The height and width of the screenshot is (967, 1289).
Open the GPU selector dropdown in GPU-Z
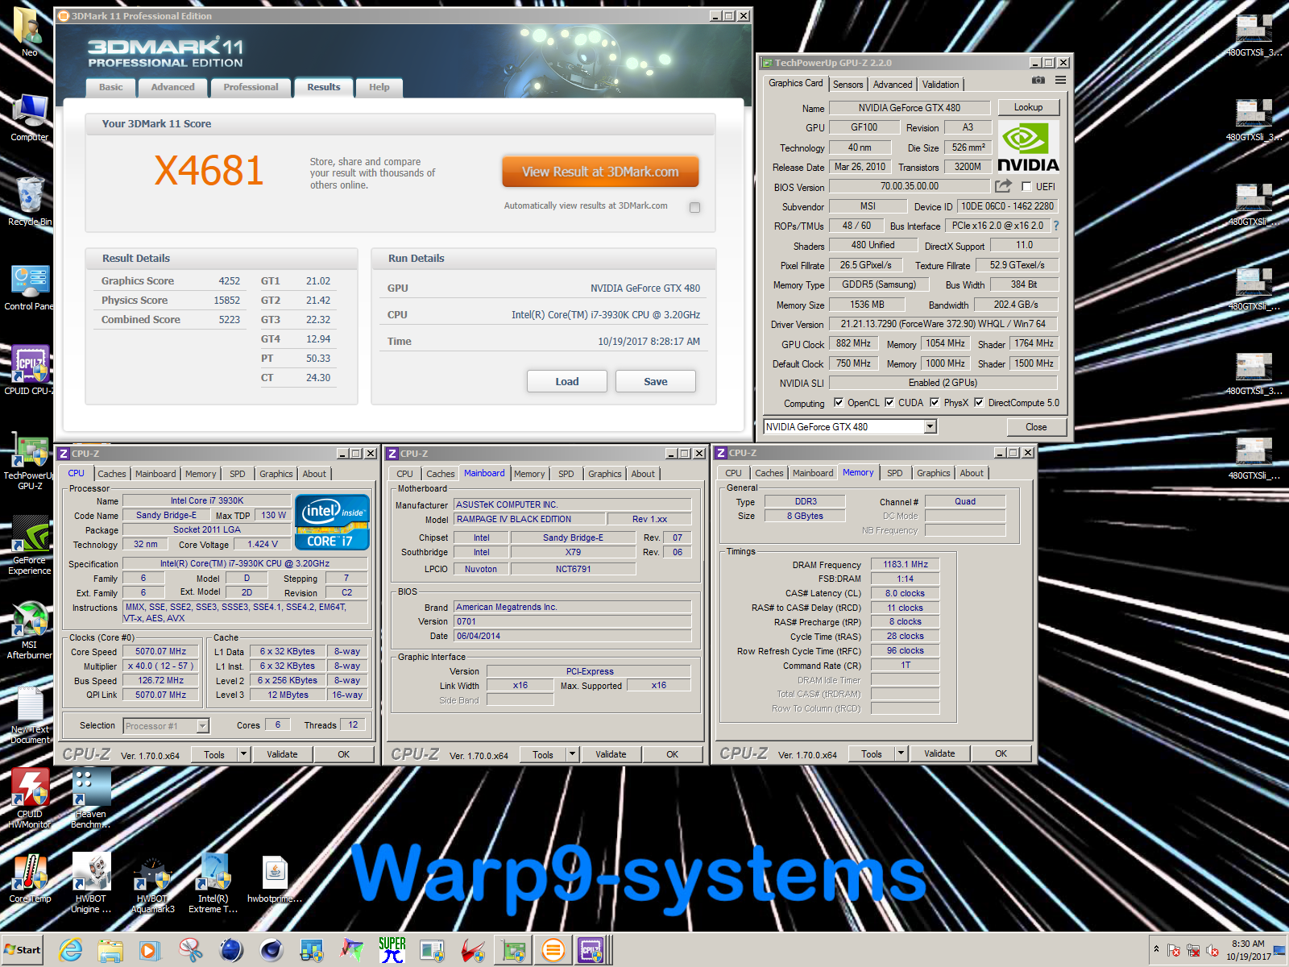click(x=930, y=426)
